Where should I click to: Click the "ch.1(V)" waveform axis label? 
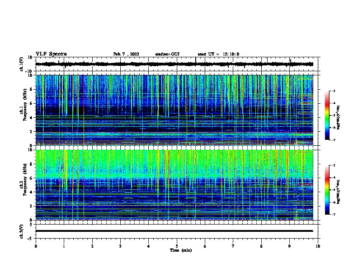coord(21,64)
